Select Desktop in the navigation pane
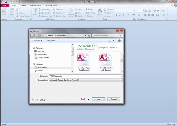 41,51
